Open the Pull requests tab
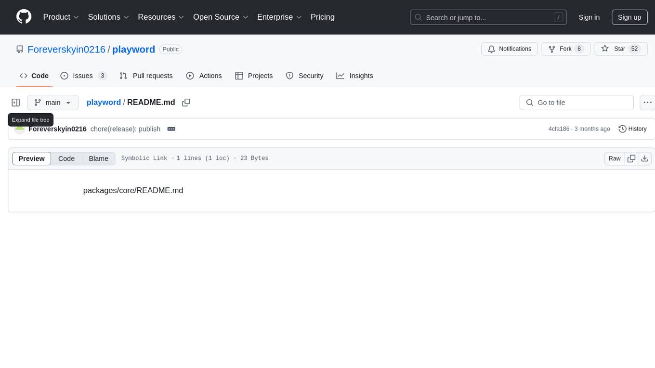The height and width of the screenshot is (368, 655). tap(146, 76)
